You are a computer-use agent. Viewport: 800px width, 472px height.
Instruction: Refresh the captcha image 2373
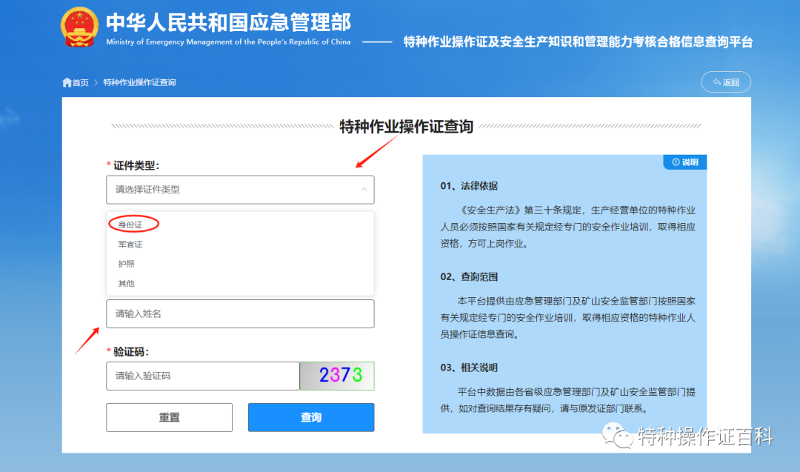coord(337,376)
